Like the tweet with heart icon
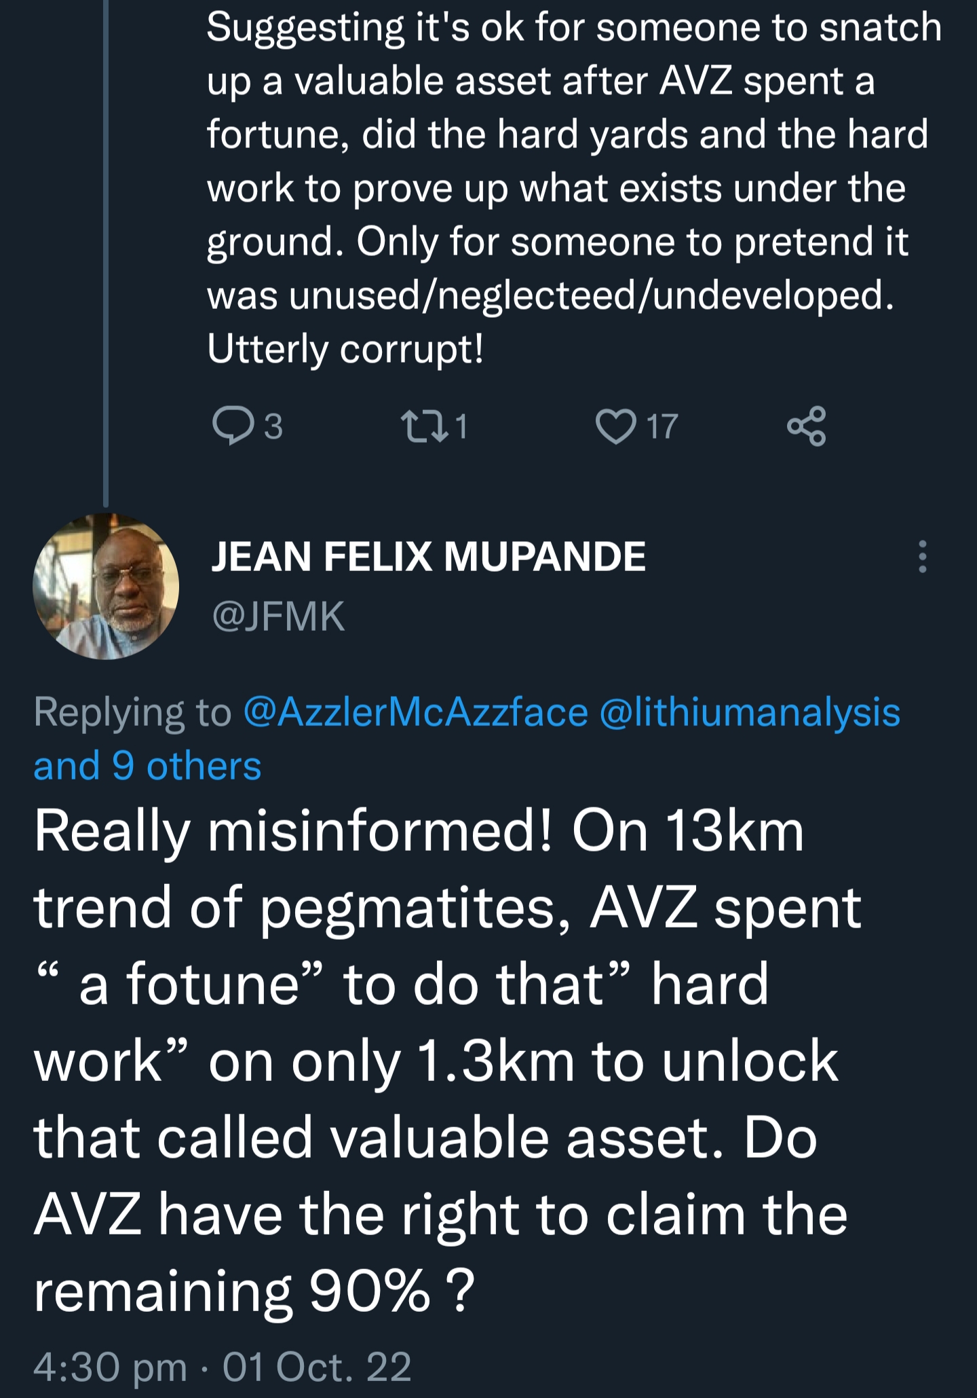 [x=615, y=426]
